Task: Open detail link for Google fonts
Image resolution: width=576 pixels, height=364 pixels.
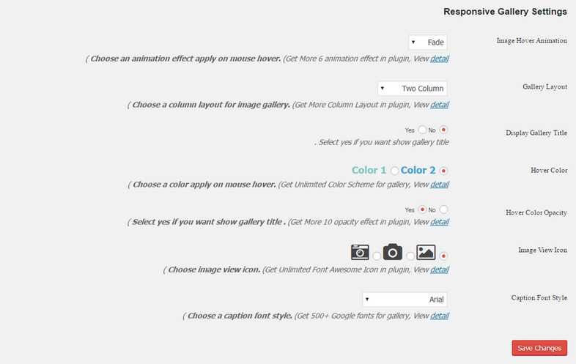Action: click(x=440, y=316)
